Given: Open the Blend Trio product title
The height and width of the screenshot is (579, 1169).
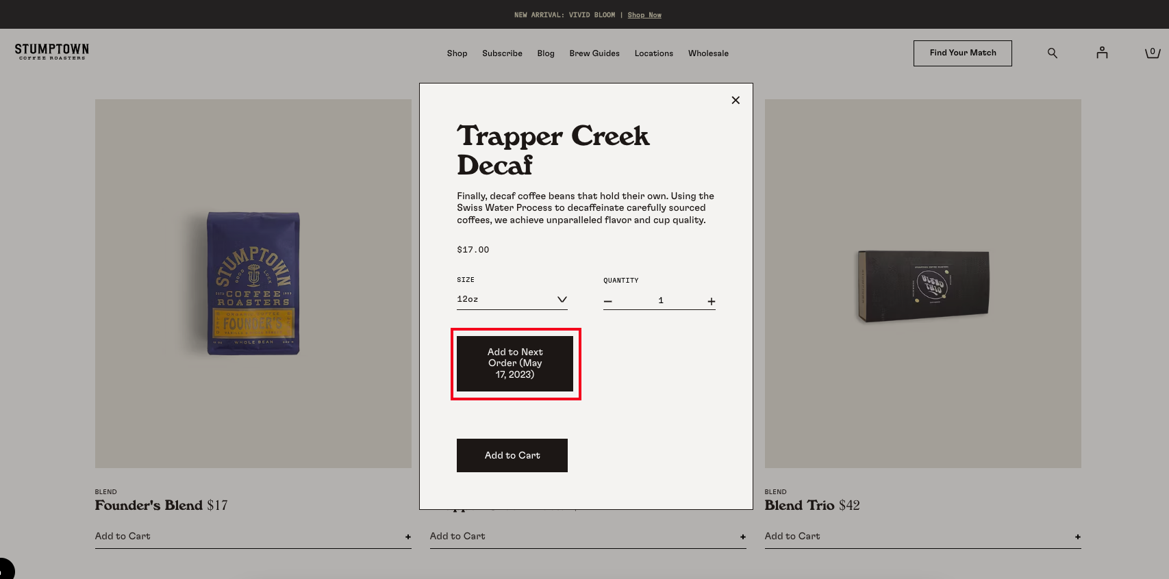Looking at the screenshot, I should [x=799, y=505].
